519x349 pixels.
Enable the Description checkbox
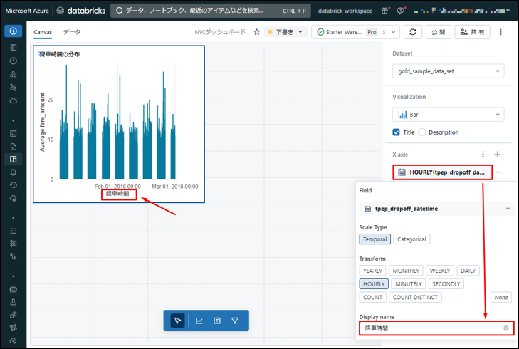point(422,132)
